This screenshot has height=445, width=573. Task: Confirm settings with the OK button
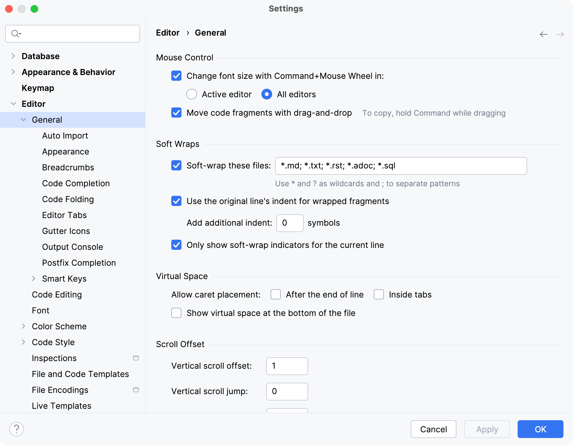click(540, 429)
